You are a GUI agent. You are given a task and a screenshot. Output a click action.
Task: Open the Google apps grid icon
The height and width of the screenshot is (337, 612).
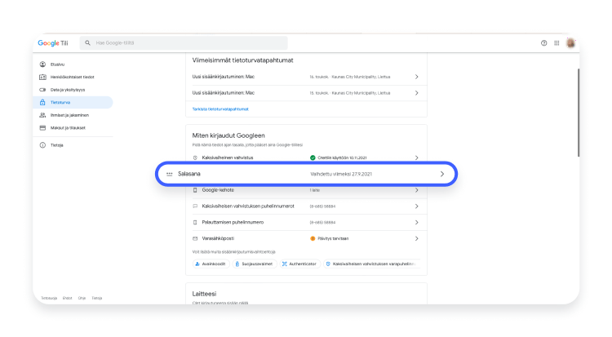[557, 43]
